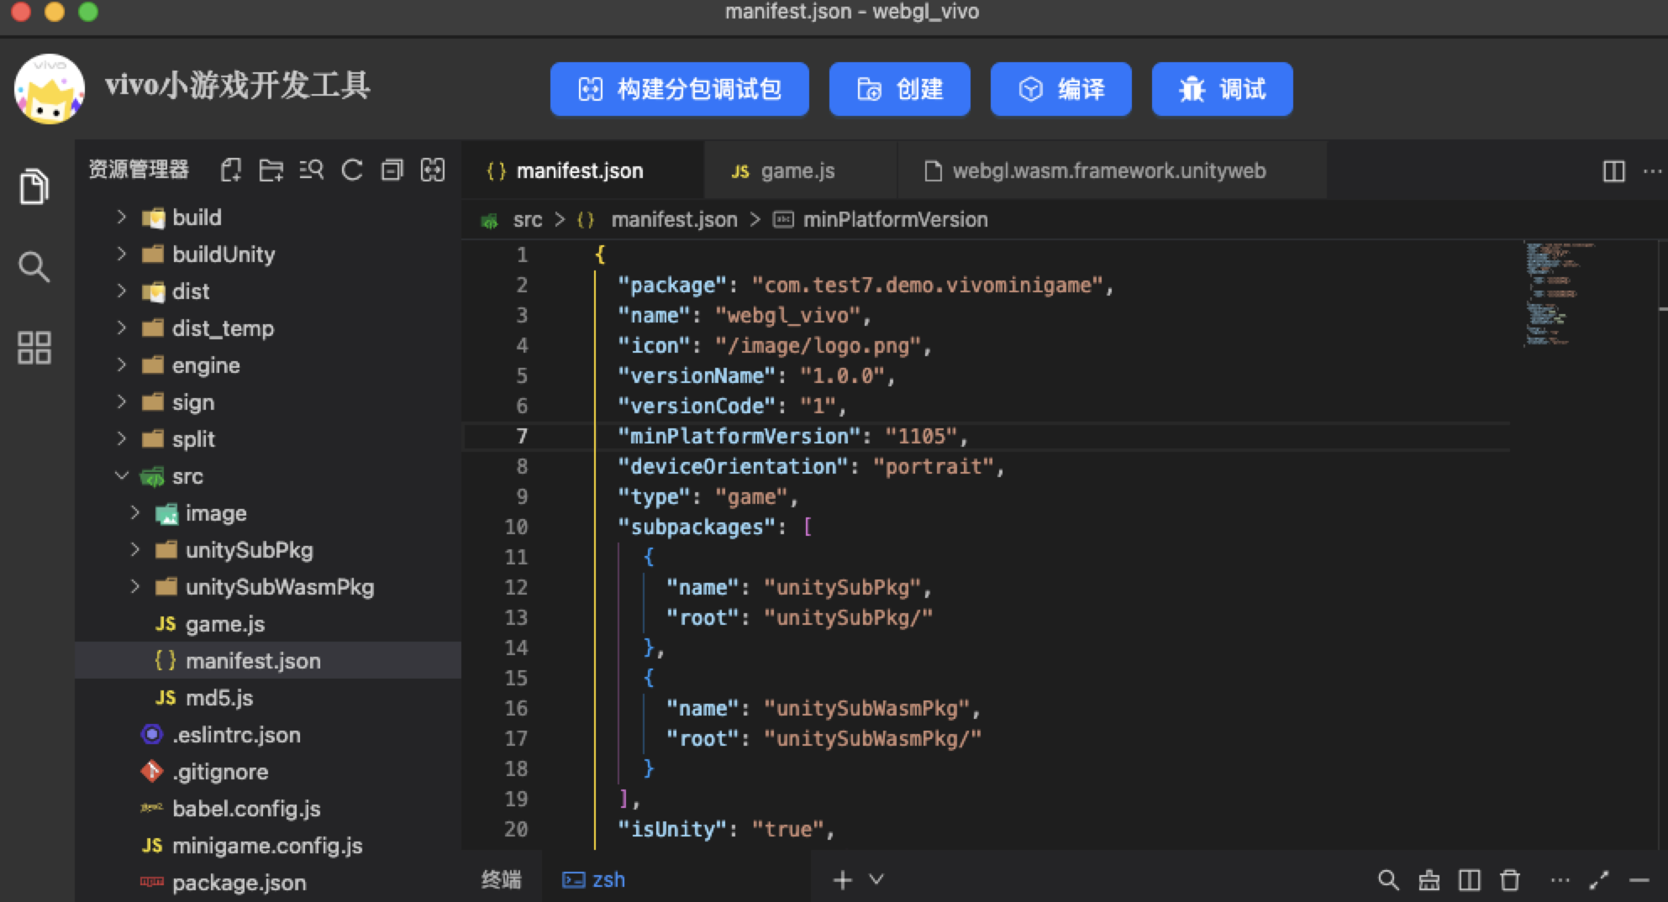
Task: Click "com.test7.demo.vivominigame" package value
Action: [x=927, y=285]
